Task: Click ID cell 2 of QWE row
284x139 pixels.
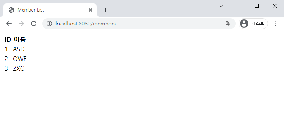Action: click(x=6, y=59)
